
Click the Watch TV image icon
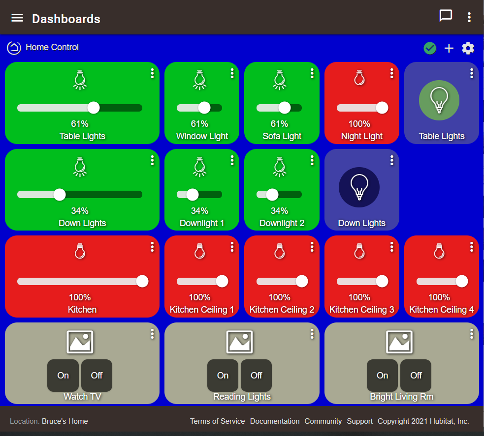[80, 342]
